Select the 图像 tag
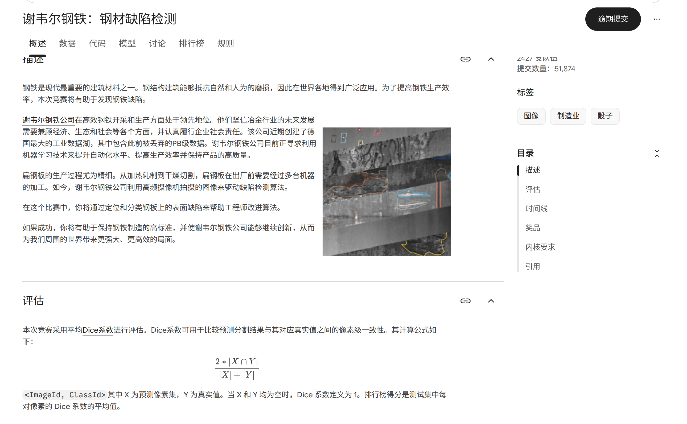 click(531, 116)
